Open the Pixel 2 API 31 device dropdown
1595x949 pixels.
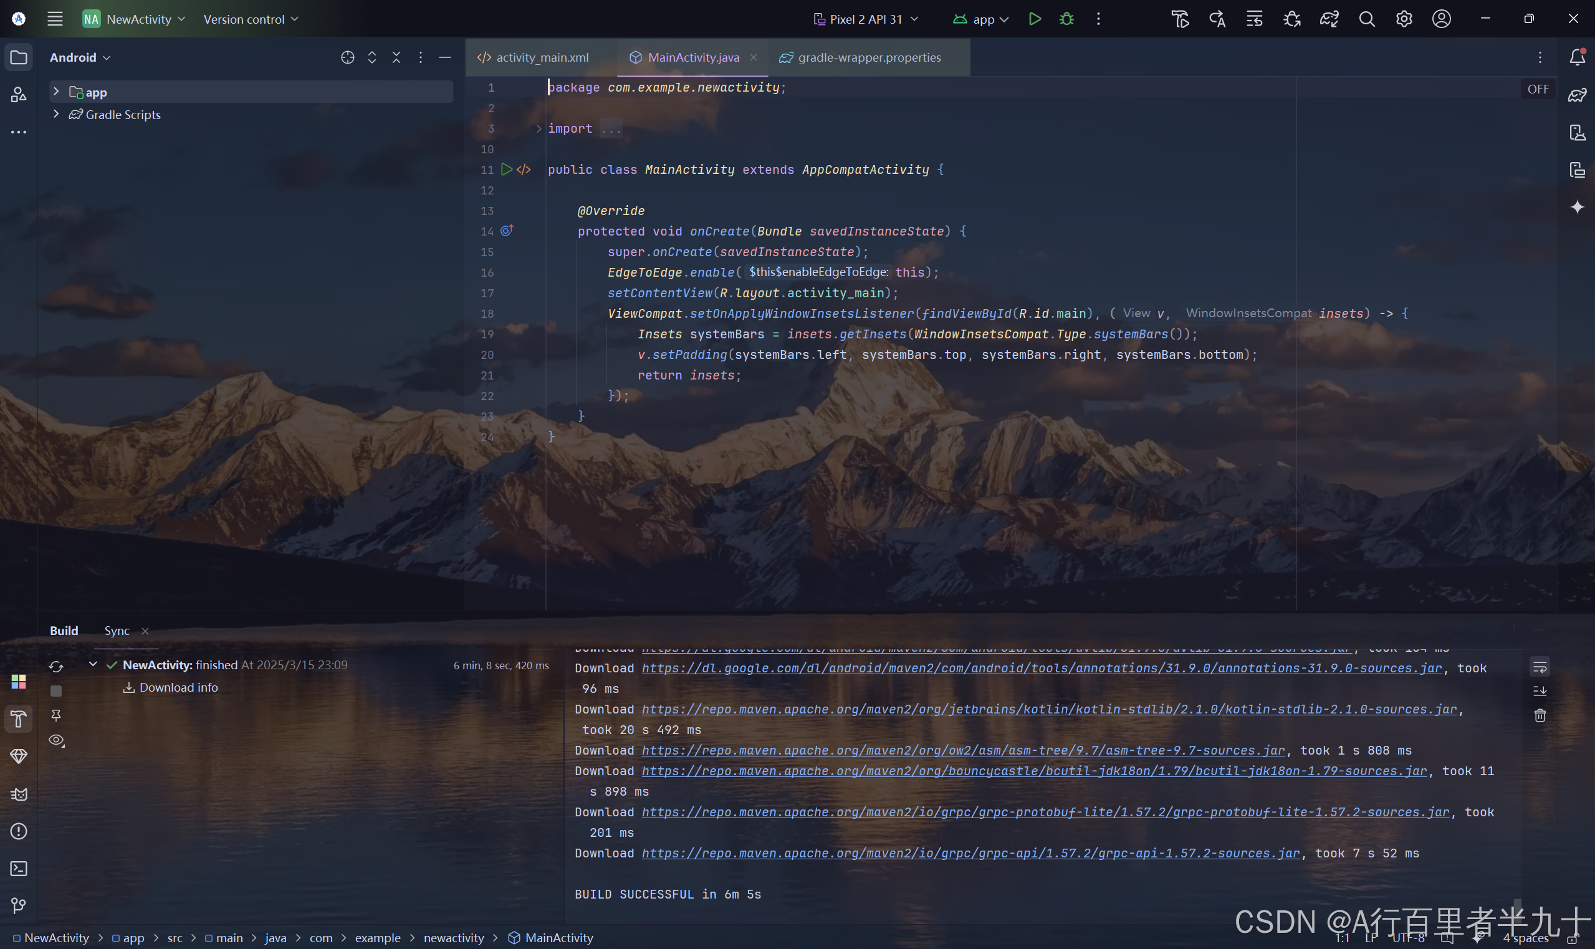[866, 19]
